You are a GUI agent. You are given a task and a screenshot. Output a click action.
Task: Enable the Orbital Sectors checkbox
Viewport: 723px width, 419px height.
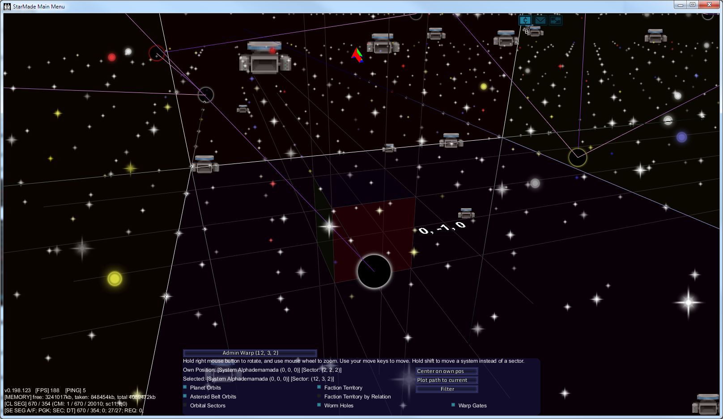[x=185, y=405]
